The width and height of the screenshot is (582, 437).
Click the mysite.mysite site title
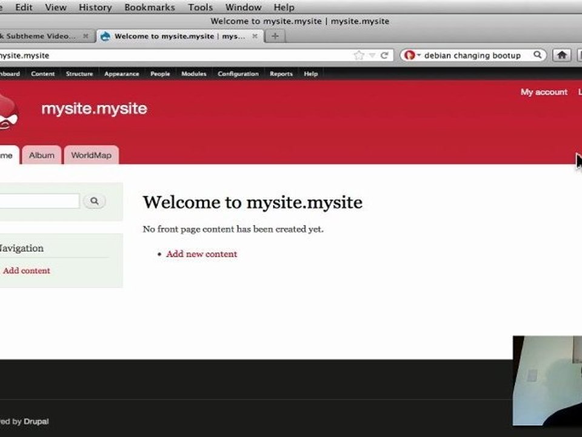point(95,109)
